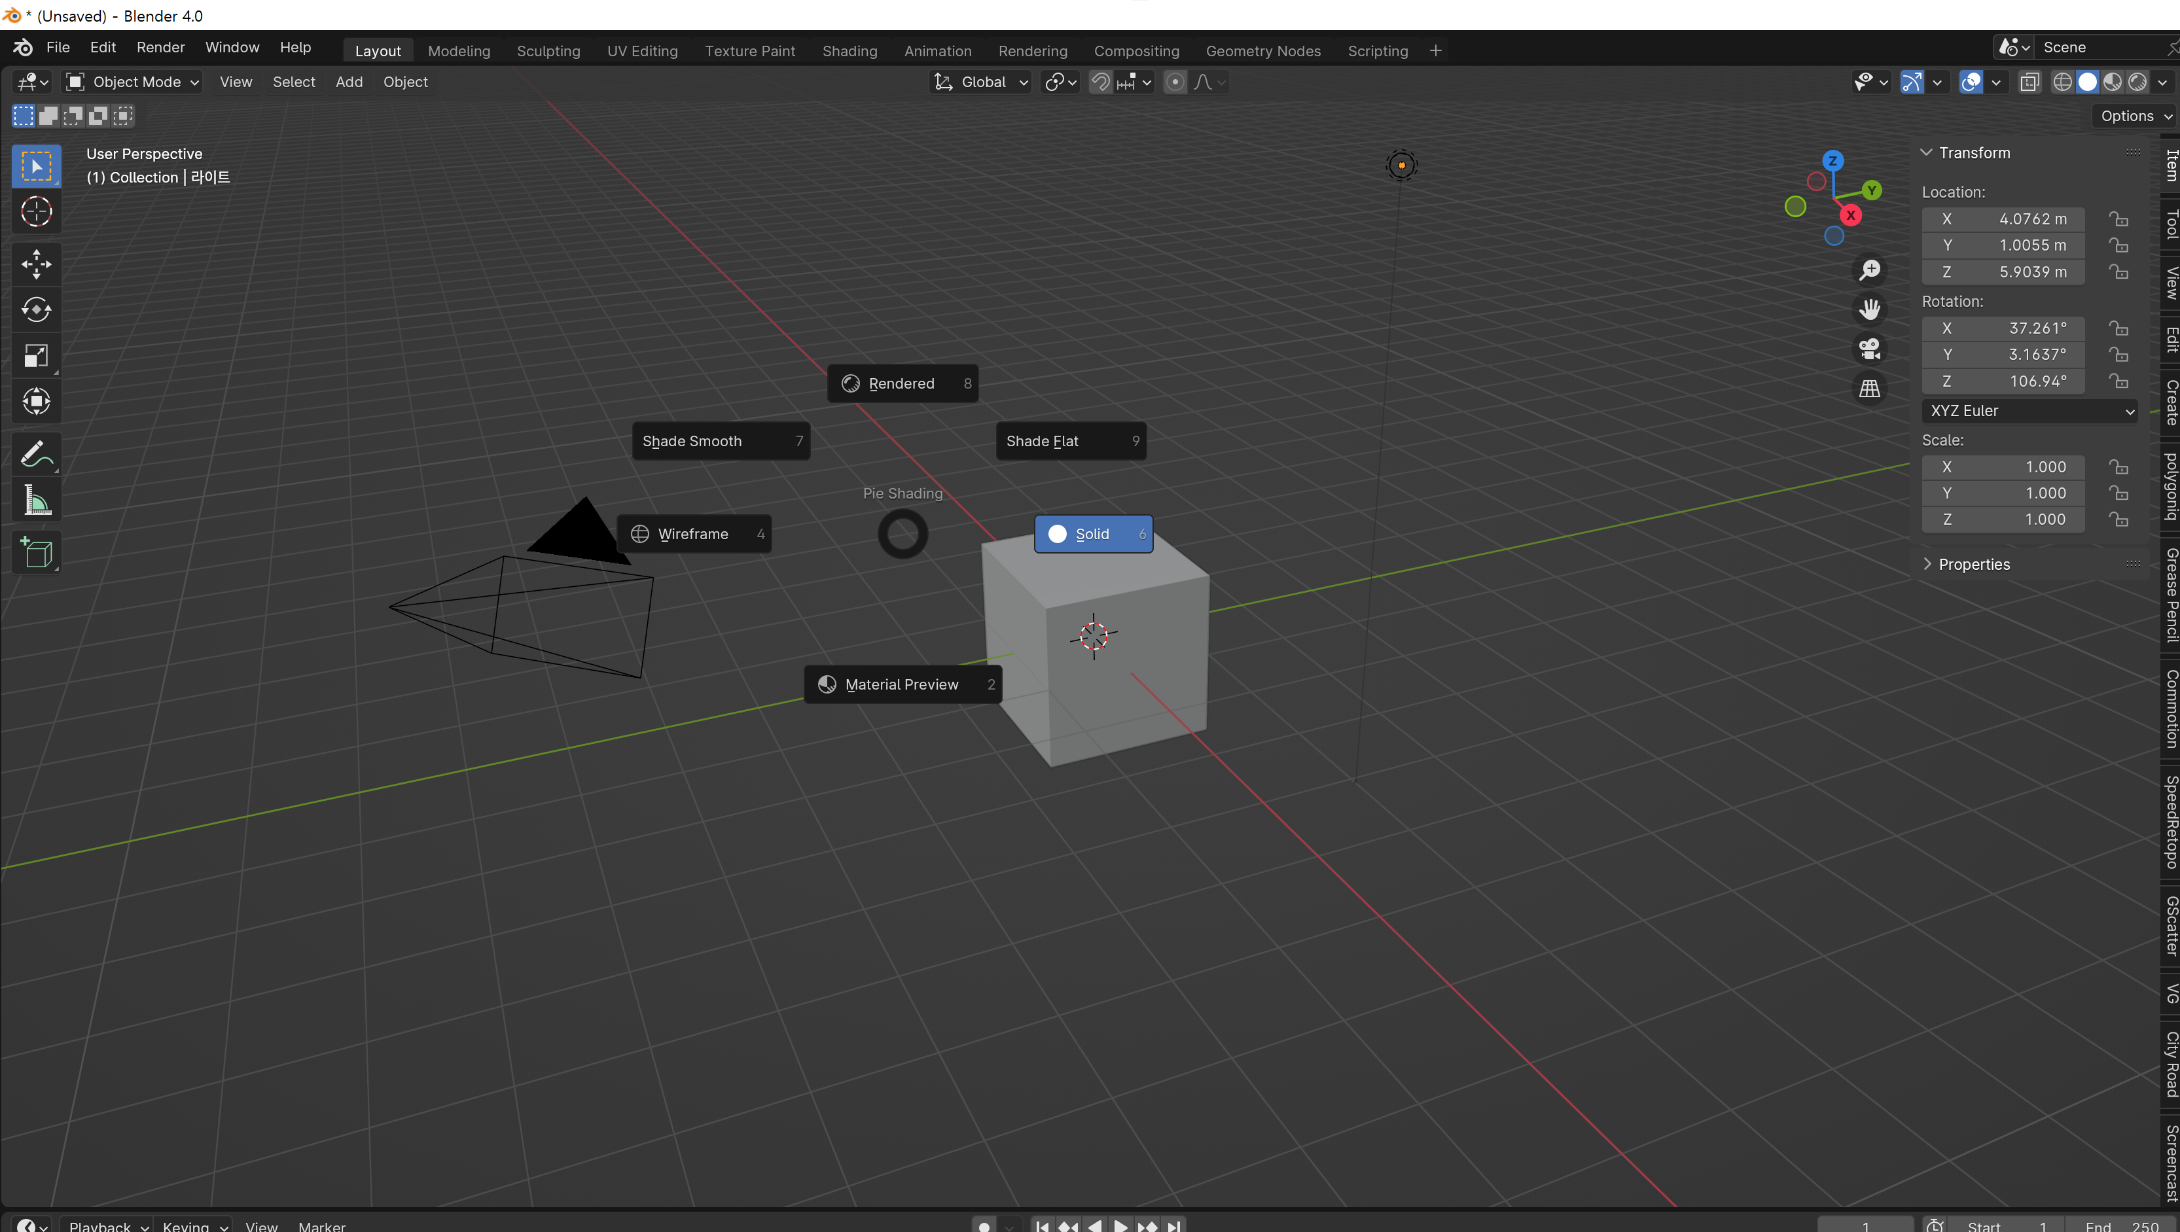Open the File menu

pyautogui.click(x=58, y=47)
